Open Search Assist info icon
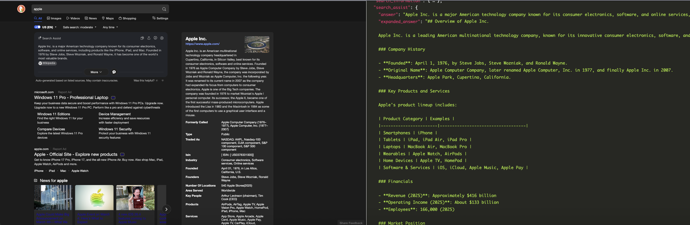 (155, 38)
